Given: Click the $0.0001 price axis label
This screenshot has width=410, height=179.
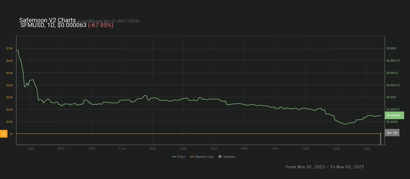Looking at the screenshot, I should (x=391, y=97).
